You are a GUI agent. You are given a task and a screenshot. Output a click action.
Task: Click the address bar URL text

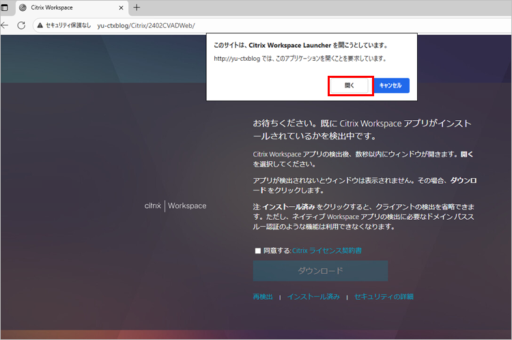coord(146,25)
